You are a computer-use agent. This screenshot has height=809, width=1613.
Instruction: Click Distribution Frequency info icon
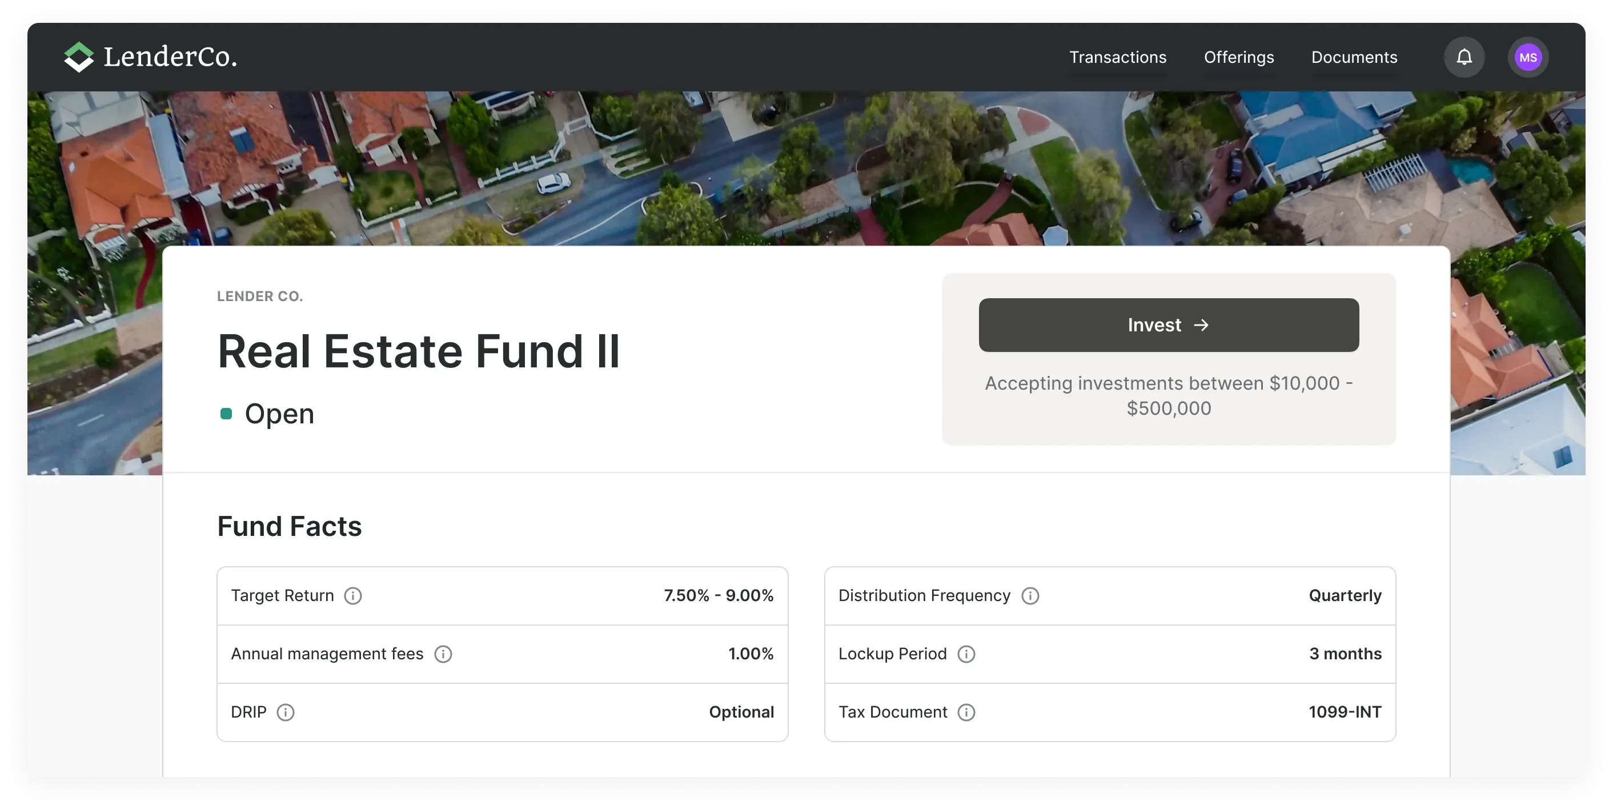pyautogui.click(x=1029, y=595)
